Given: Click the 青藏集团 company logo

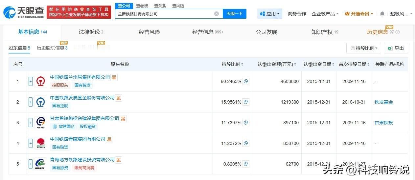Looking at the screenshot, I should [41, 143].
